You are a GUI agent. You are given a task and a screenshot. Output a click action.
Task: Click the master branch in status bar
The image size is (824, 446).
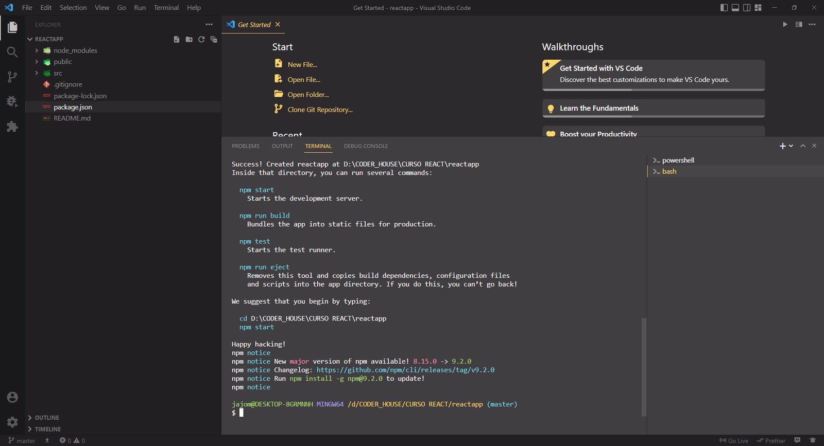click(x=22, y=440)
